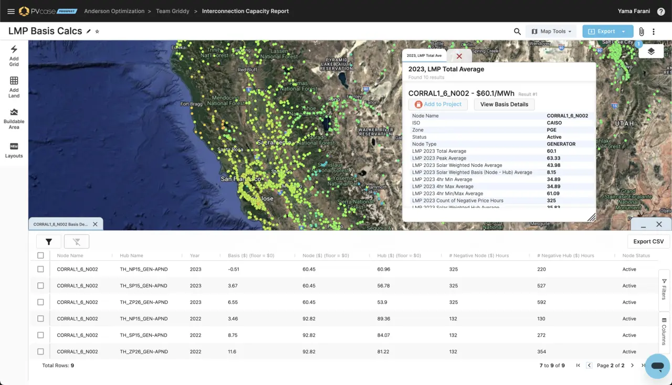Open the map layers panel
Viewport: 672px width, 385px height.
pyautogui.click(x=651, y=51)
